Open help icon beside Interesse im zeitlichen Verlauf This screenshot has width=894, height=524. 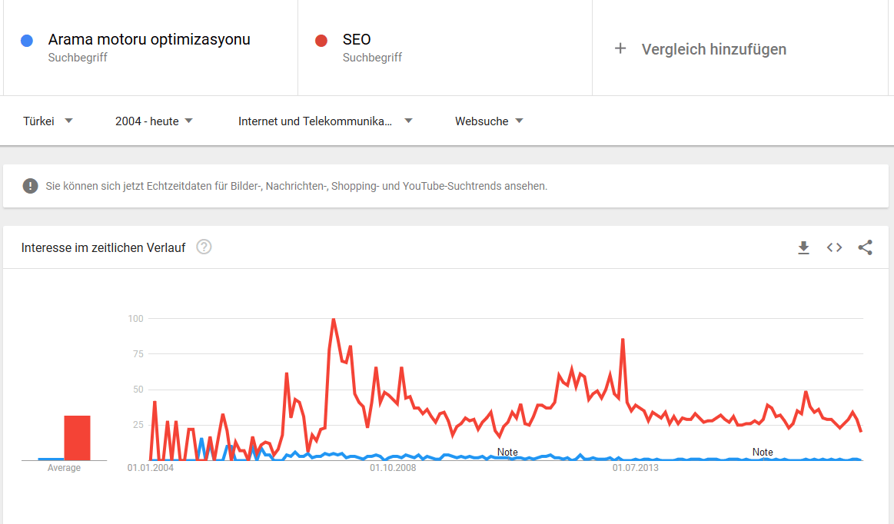(204, 247)
